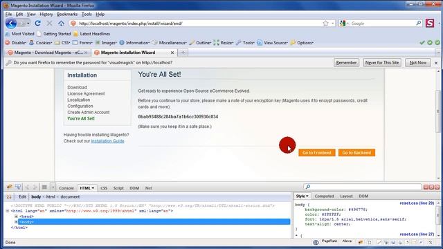
Task: Click the SEO status bar circular icon
Action: click(316, 242)
